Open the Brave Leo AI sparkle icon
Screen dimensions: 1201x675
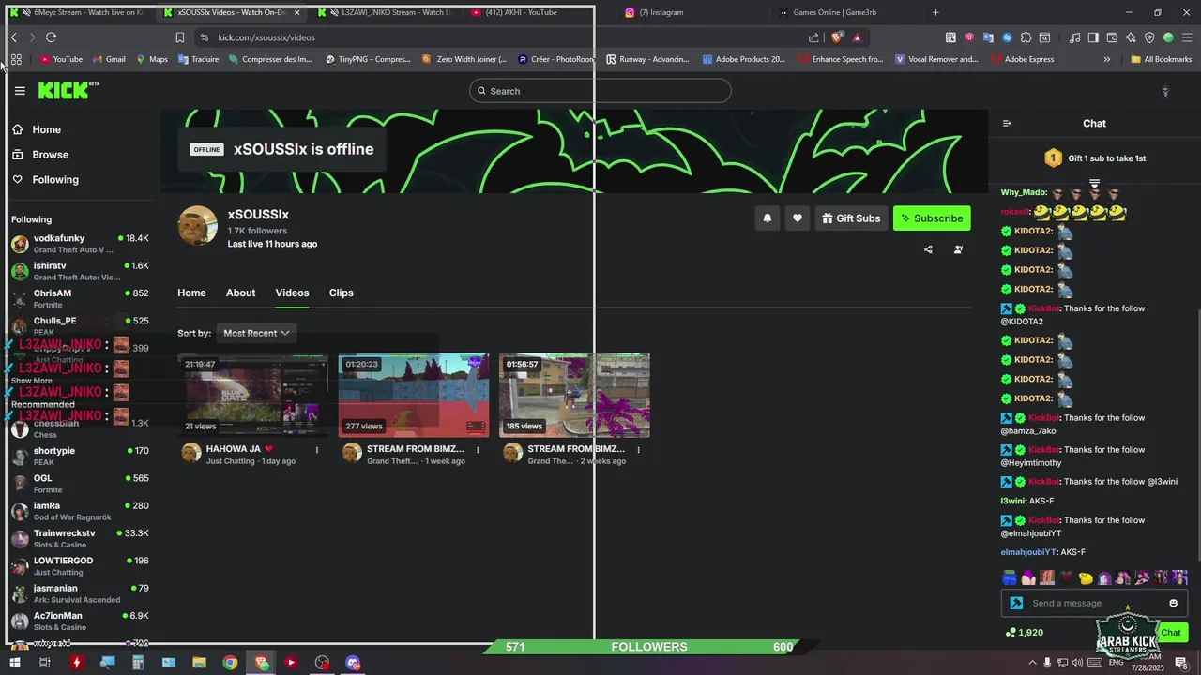[1131, 37]
